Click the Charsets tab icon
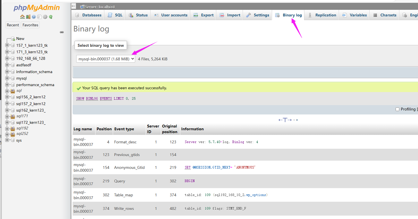This screenshot has width=418, height=219. (375, 15)
